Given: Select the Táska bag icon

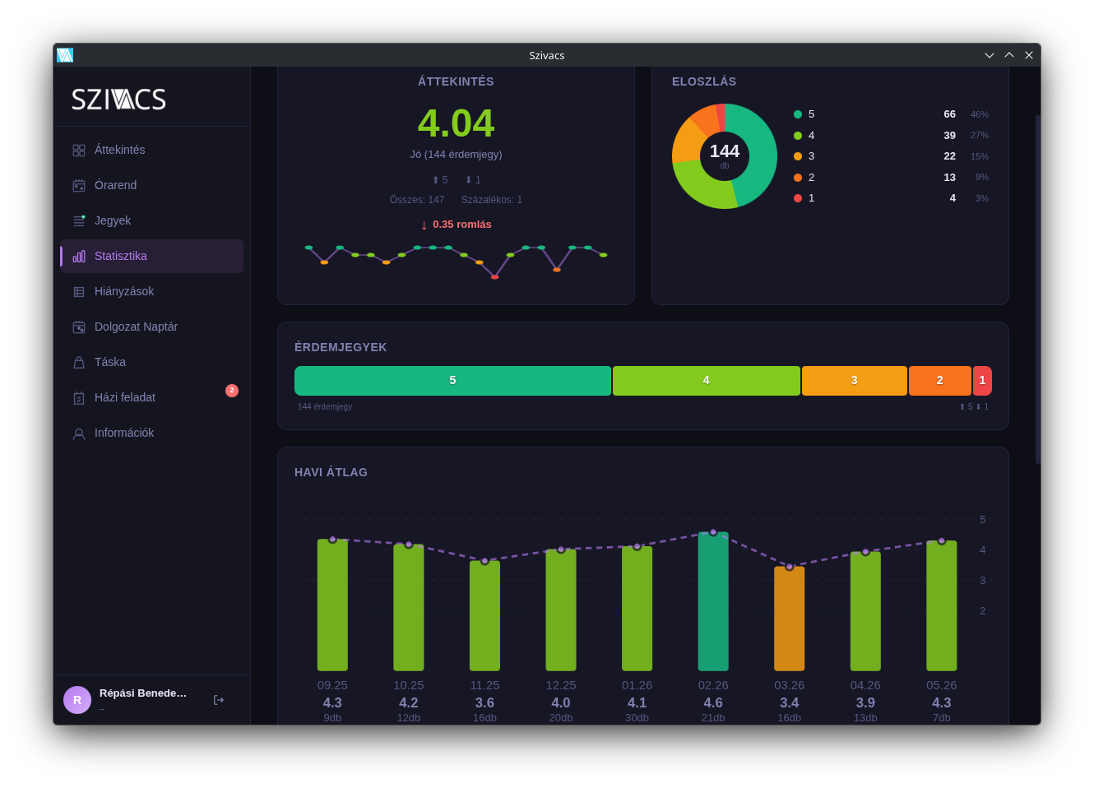Looking at the screenshot, I should pos(79,363).
